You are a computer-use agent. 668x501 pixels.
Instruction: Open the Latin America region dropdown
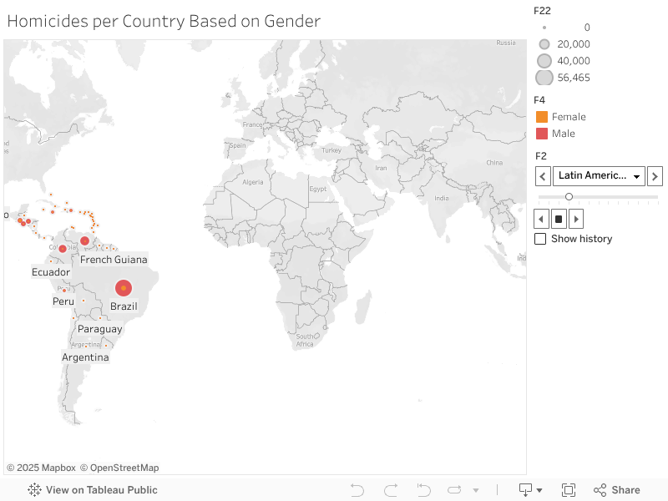pos(599,175)
